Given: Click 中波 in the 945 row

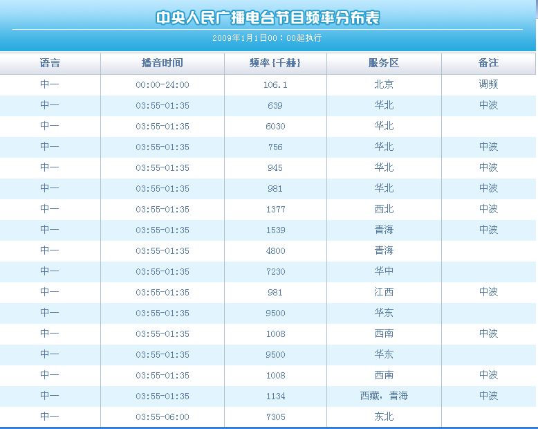Looking at the screenshot, I should pyautogui.click(x=488, y=167).
